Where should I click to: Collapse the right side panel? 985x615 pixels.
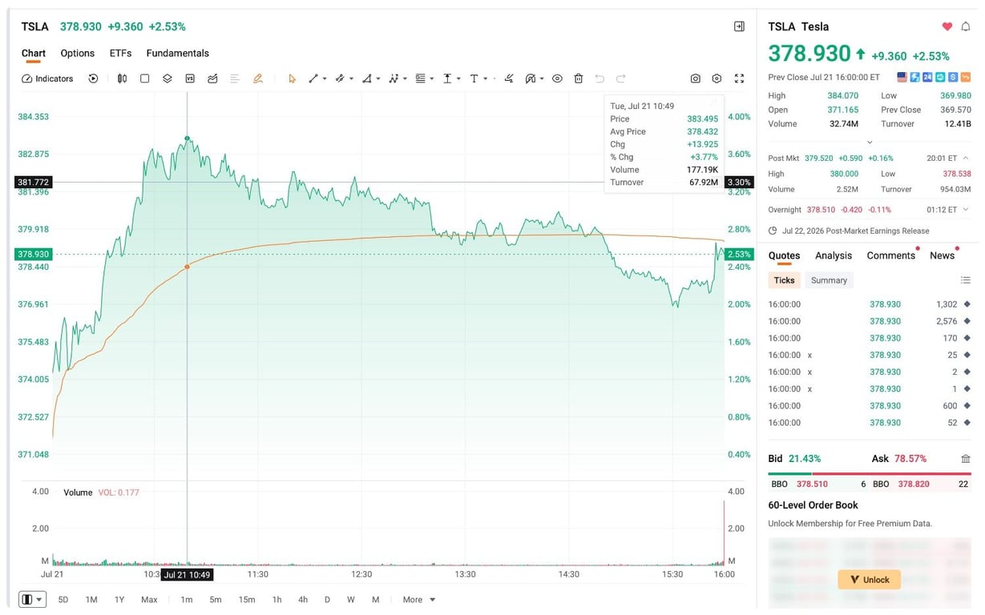click(x=739, y=26)
